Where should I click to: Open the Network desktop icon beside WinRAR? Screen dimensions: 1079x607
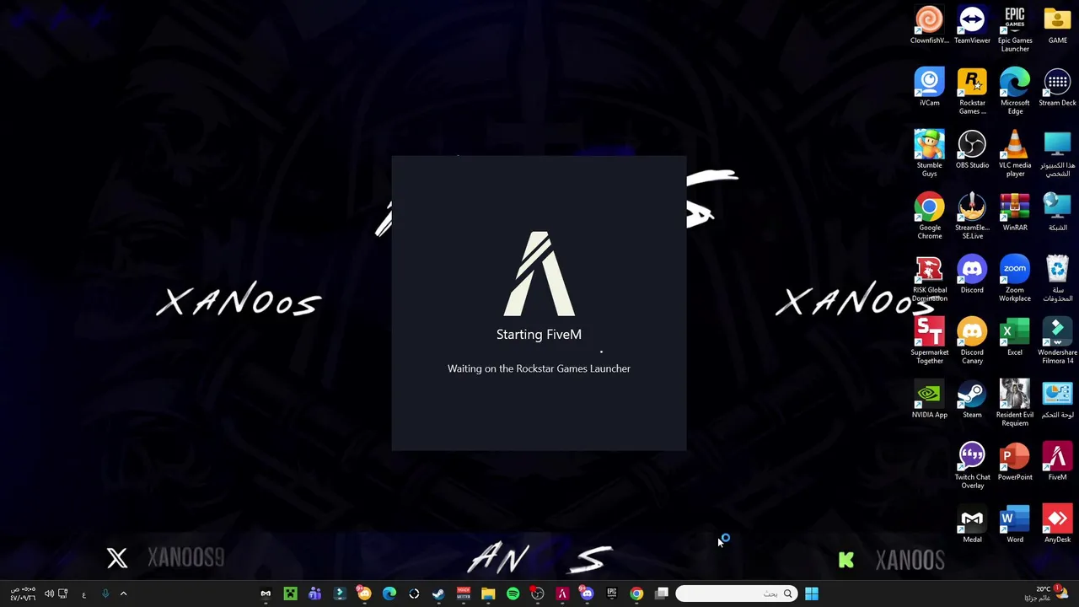[x=1057, y=212]
